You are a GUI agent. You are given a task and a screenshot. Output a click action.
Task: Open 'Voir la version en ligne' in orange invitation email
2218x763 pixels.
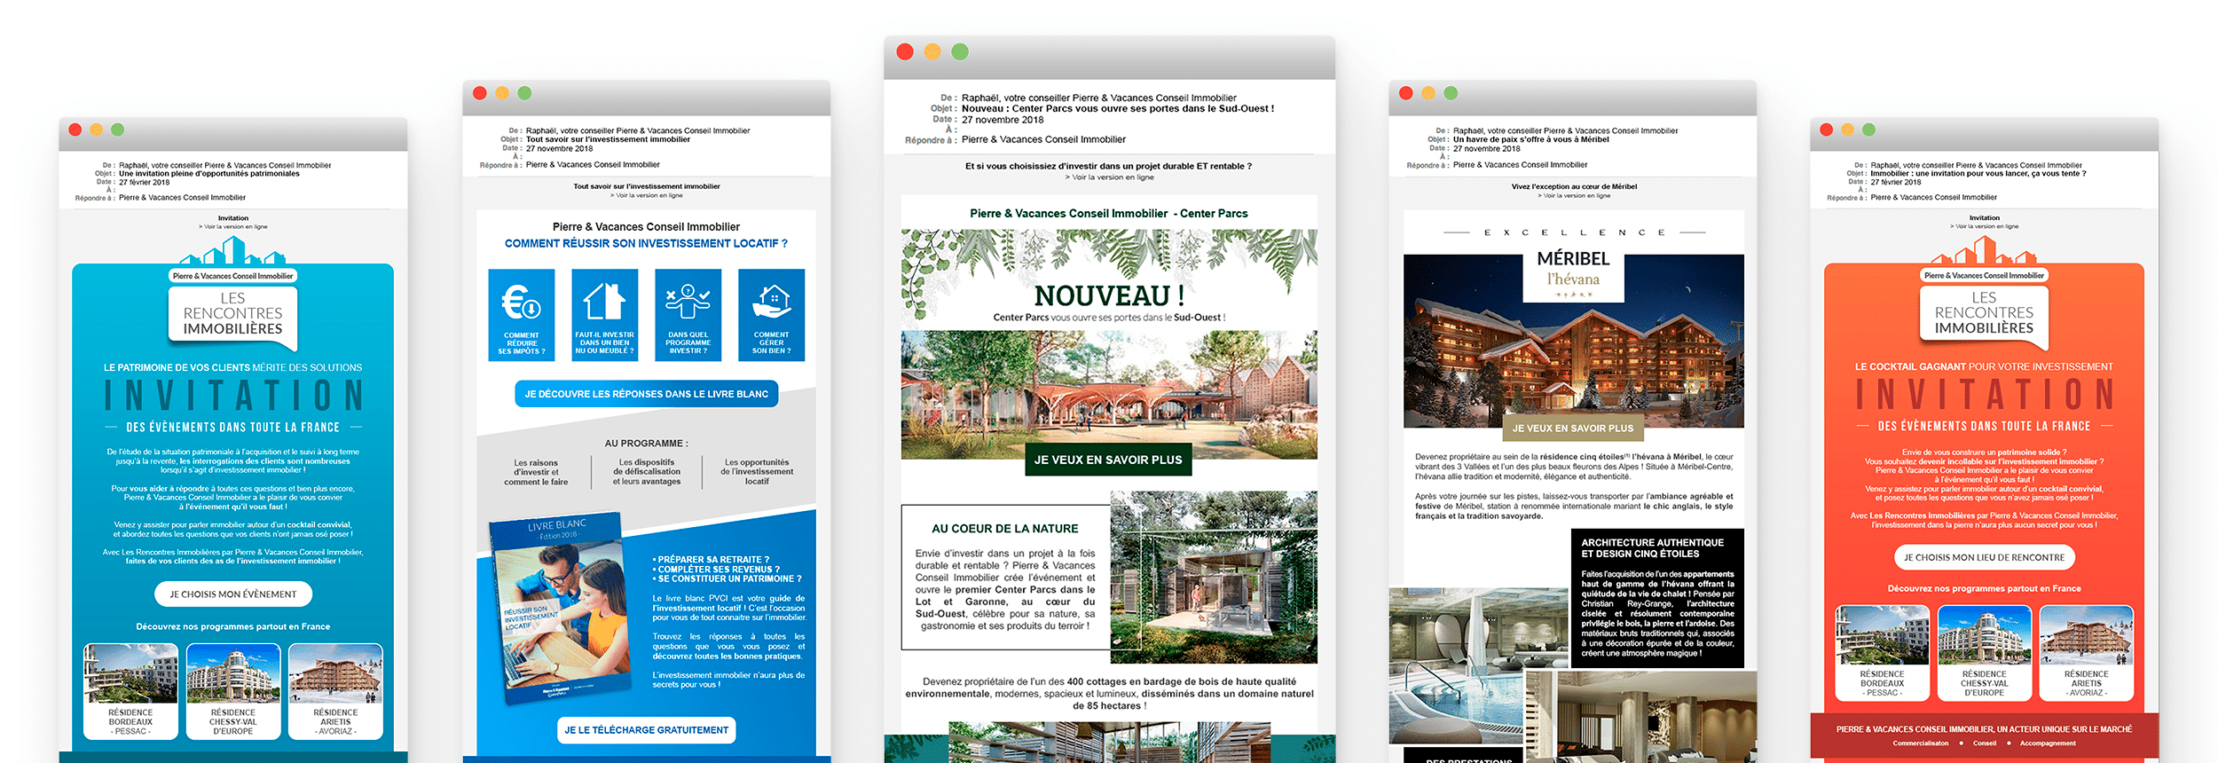(x=1985, y=226)
